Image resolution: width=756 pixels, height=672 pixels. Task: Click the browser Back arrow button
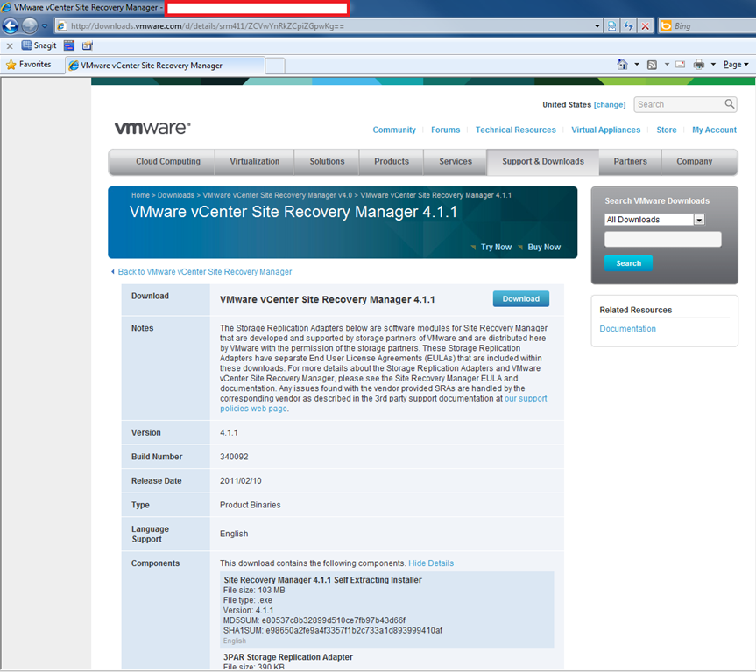pos(11,25)
